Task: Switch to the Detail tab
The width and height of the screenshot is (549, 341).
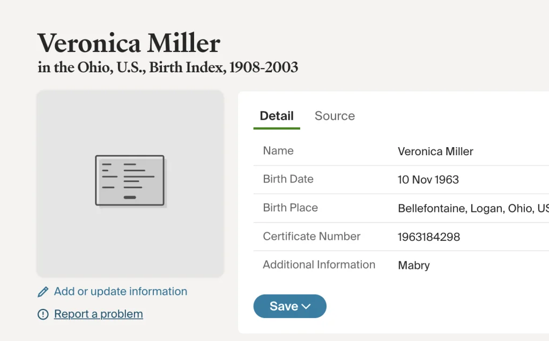Action: [277, 116]
